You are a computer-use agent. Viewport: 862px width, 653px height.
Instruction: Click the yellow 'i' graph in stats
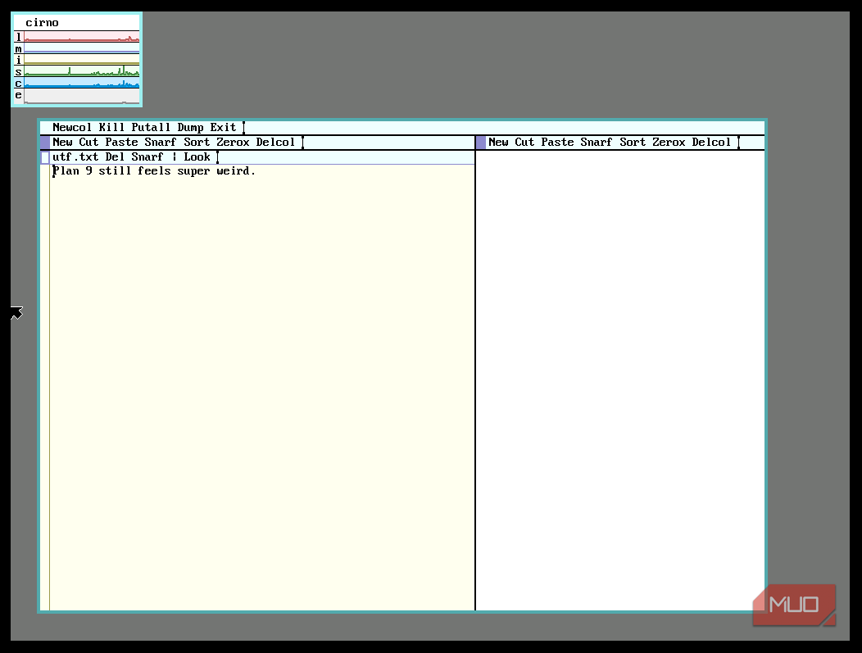[x=82, y=60]
